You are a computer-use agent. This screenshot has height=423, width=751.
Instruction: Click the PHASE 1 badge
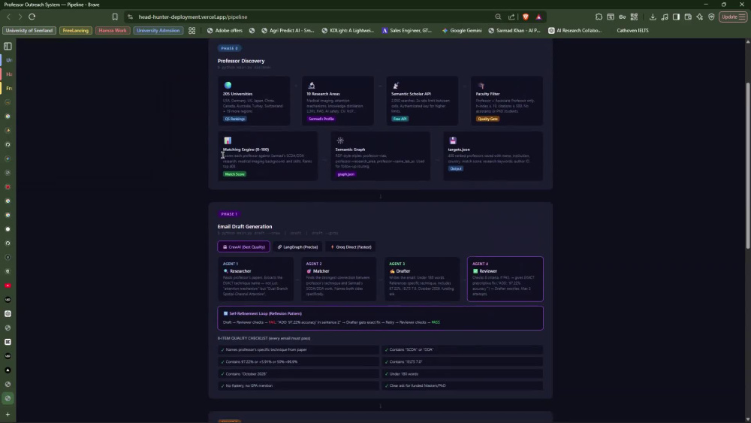point(229,214)
